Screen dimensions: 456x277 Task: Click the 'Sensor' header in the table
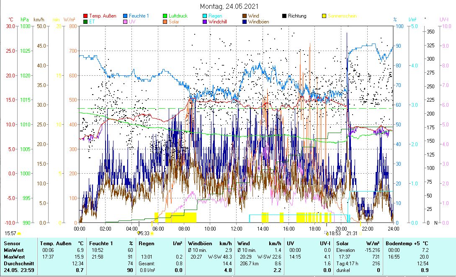12,244
